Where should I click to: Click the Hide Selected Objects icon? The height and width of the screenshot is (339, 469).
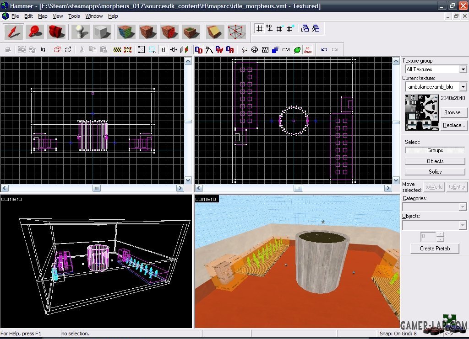tap(57, 49)
